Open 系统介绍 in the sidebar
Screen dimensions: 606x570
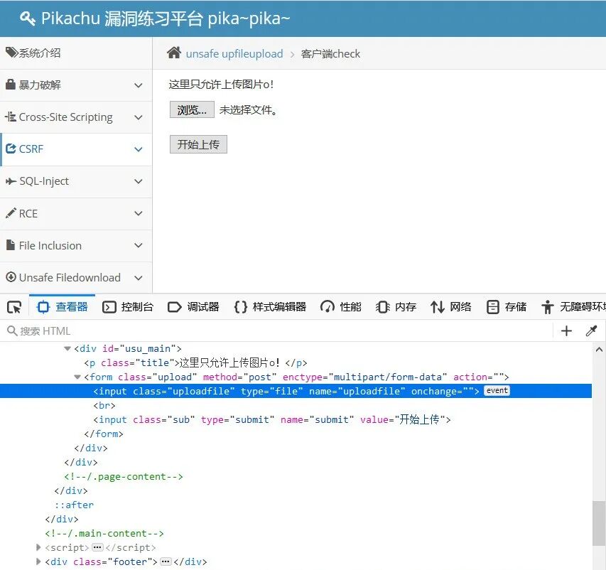[x=76, y=53]
